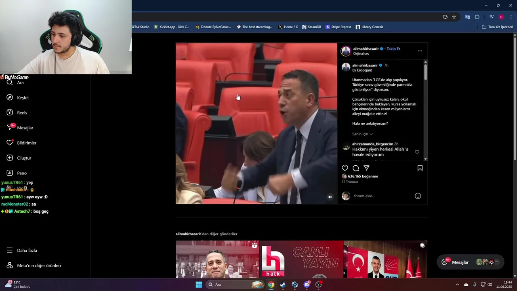The width and height of the screenshot is (517, 291).
Task: Open Discord from the taskbar
Action: [307, 285]
